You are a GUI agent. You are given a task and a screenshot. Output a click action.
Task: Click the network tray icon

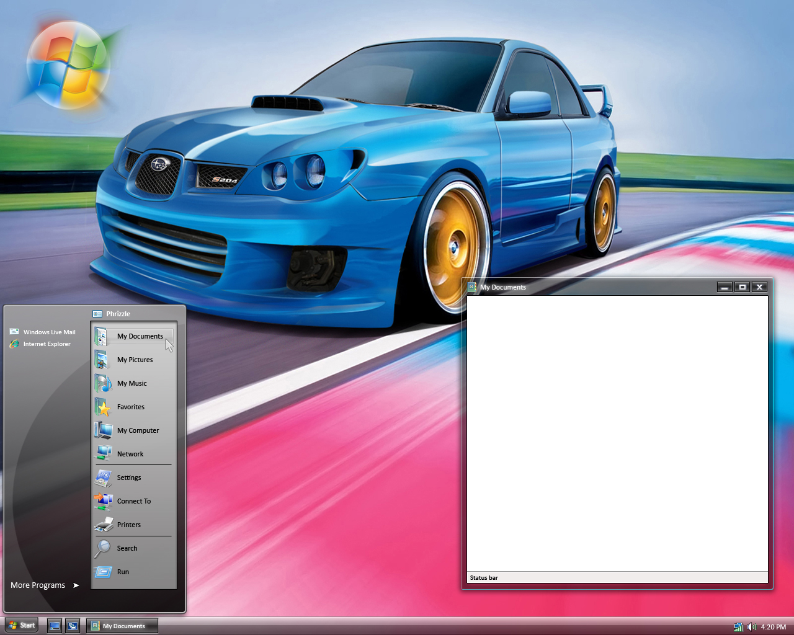(x=738, y=627)
